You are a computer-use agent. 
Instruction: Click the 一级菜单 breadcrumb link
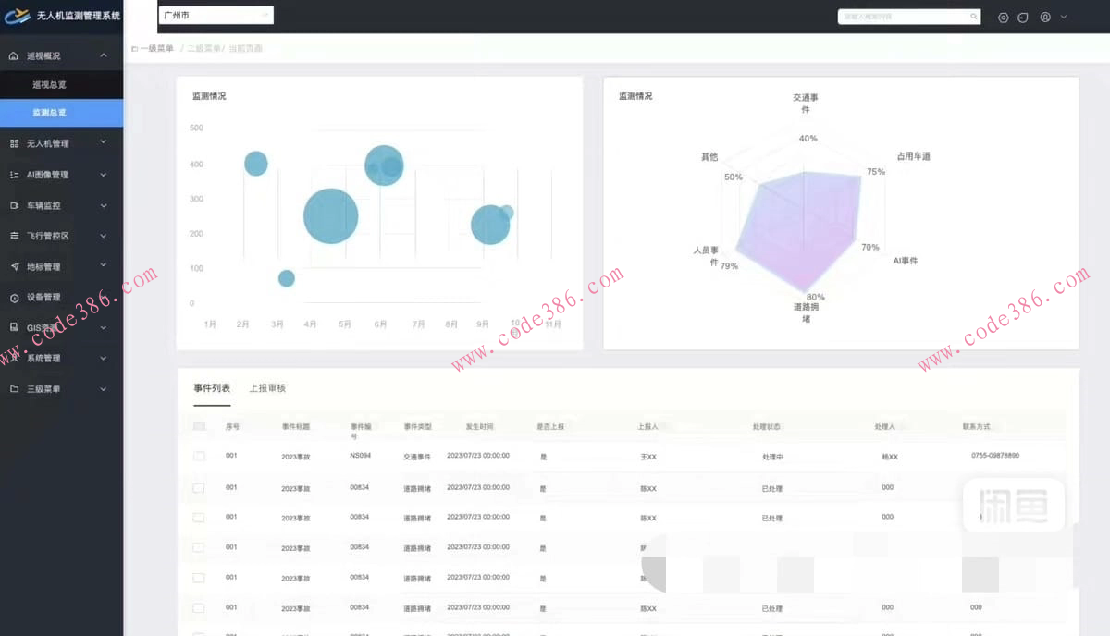point(156,48)
